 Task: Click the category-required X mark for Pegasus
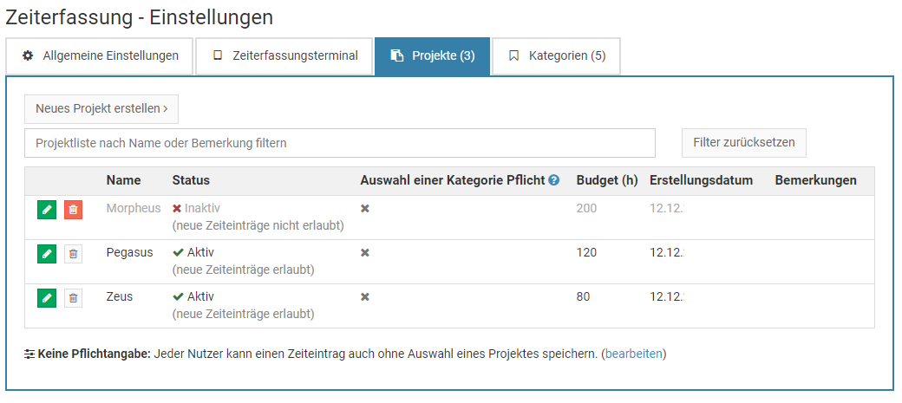click(365, 253)
